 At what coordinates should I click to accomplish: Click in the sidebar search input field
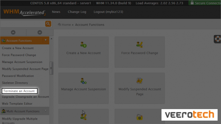[x=22, y=24]
